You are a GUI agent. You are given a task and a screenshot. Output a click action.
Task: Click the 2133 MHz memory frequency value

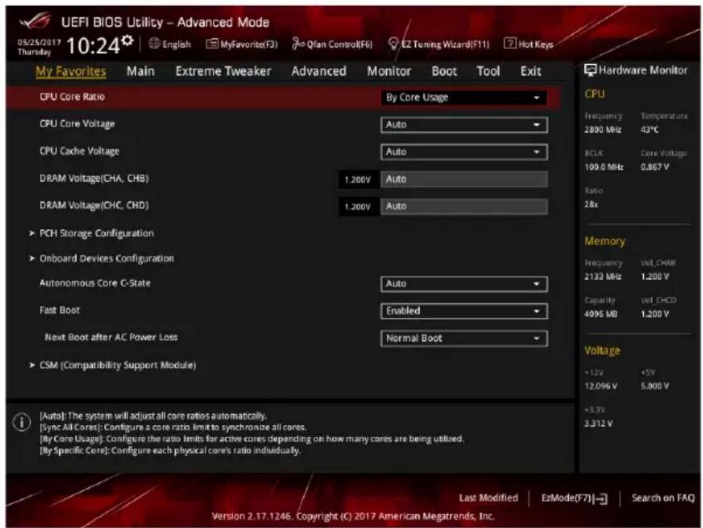[x=603, y=277]
